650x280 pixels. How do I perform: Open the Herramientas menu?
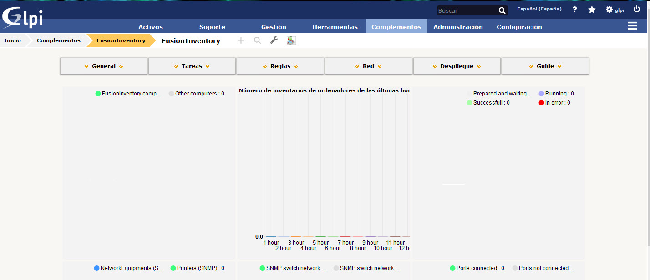335,26
